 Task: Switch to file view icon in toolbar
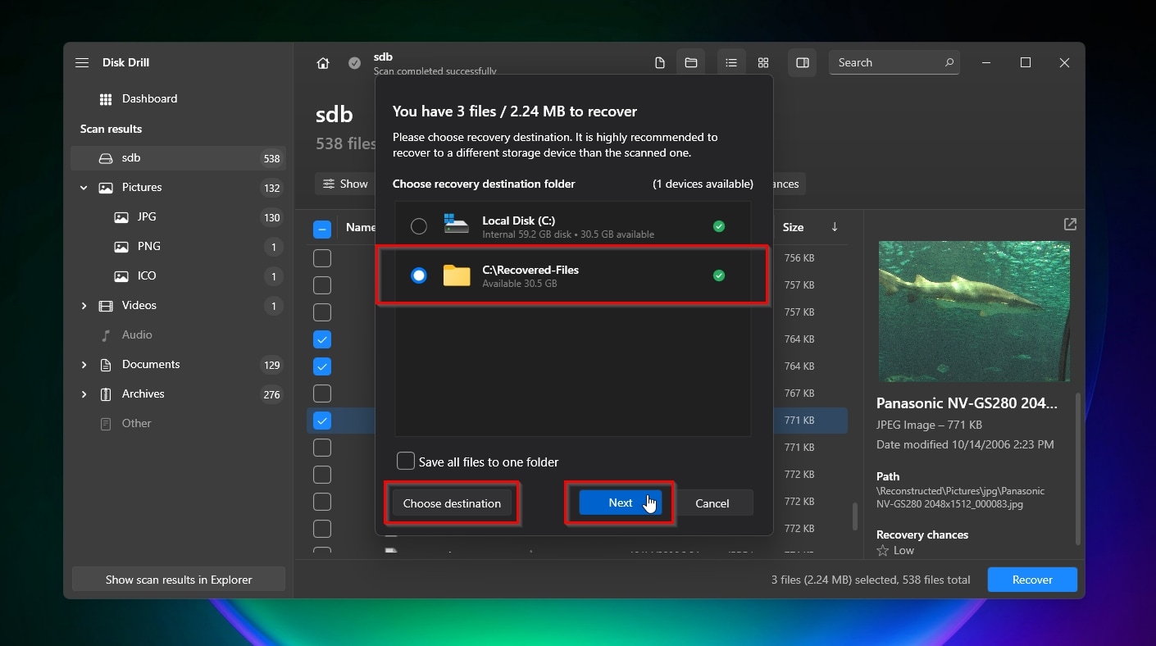tap(659, 63)
